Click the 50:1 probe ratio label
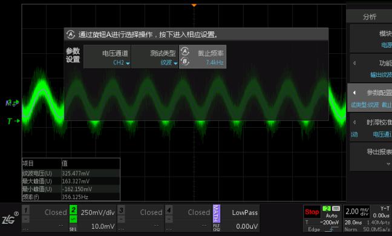 tap(73, 229)
